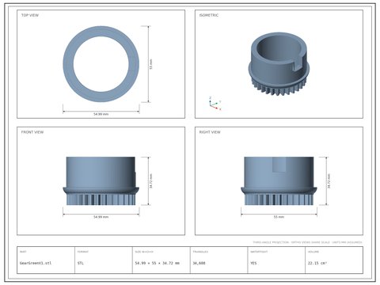Click the TOP VIEW label
Image resolution: width=380 pixels, height=285 pixels.
point(30,15)
